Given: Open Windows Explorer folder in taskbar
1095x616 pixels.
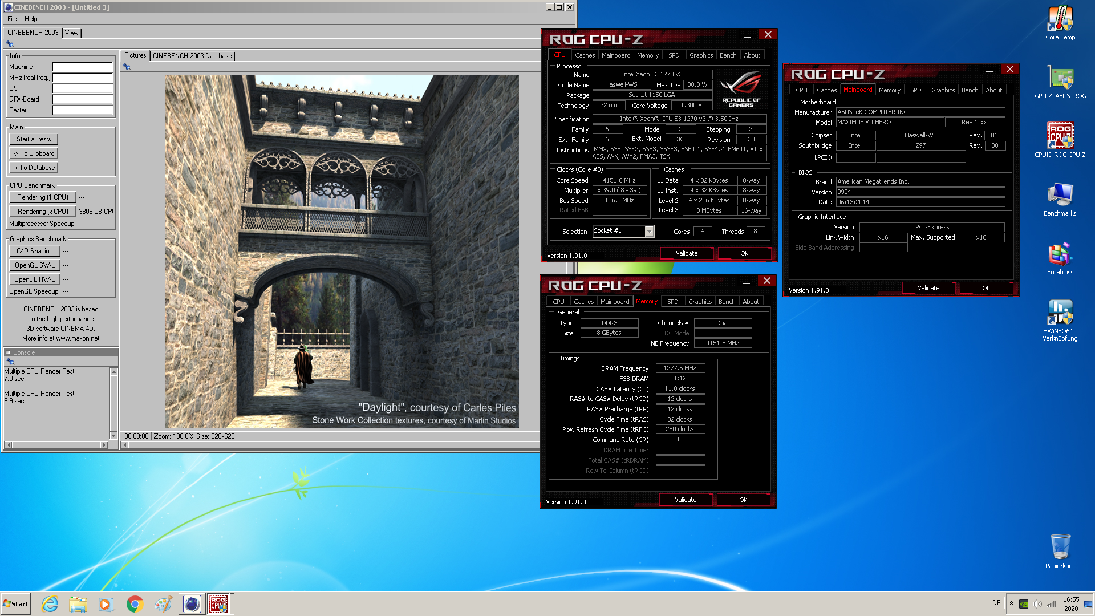Looking at the screenshot, I should pos(78,604).
